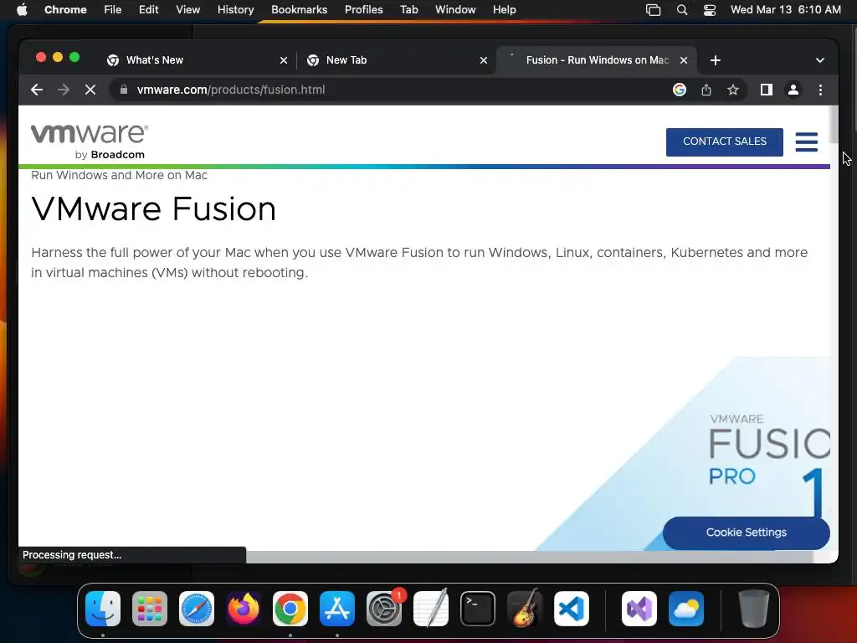
Task: Open the hamburger navigation menu
Action: (x=806, y=141)
